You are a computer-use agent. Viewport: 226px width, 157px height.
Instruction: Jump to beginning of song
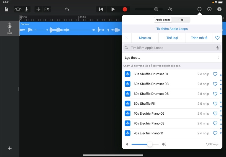point(101,9)
